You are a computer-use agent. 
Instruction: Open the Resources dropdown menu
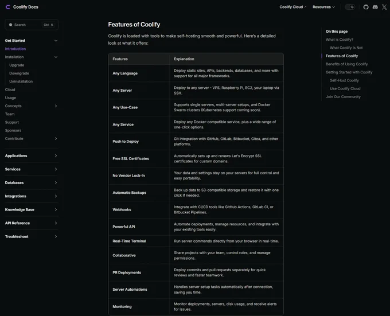pyautogui.click(x=323, y=7)
